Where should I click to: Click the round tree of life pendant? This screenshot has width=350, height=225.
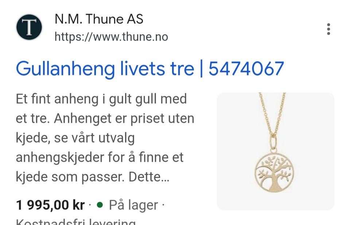274,172
